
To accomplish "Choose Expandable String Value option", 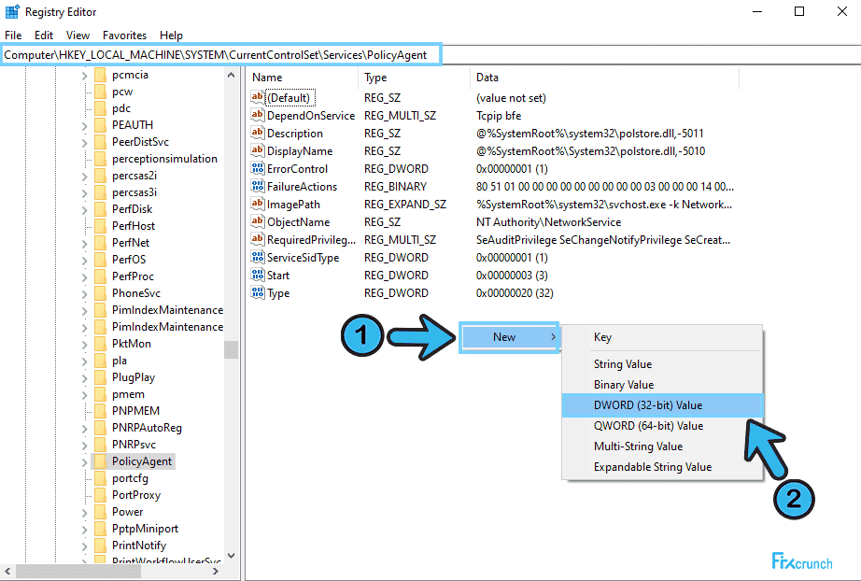I will coord(662,467).
